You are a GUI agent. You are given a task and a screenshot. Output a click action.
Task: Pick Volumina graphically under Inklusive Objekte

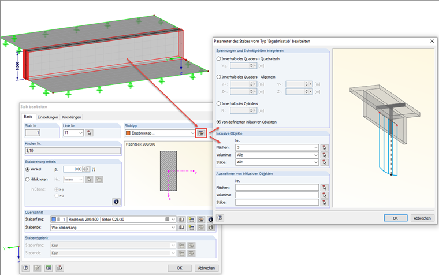[x=324, y=155]
